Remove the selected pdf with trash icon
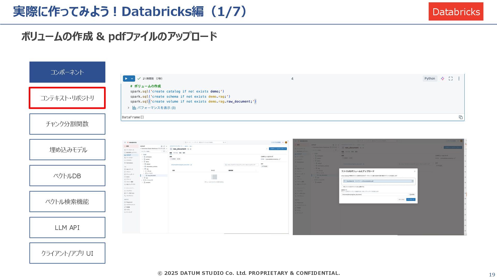The width and height of the screenshot is (497, 279). point(412,181)
